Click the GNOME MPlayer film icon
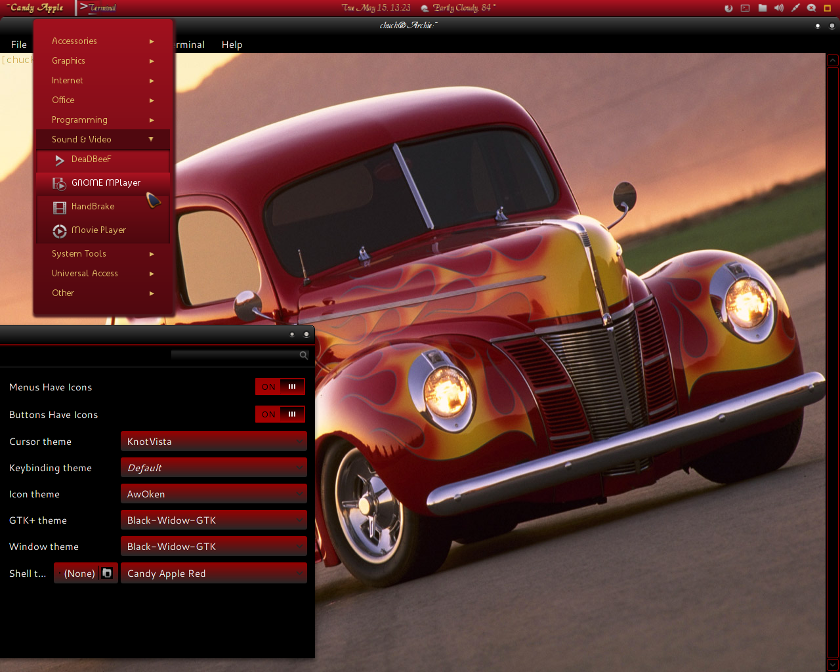This screenshot has width=840, height=672. click(x=60, y=183)
